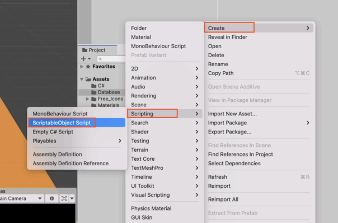Open the Timeline submenu
This screenshot has width=338, height=223.
pyautogui.click(x=165, y=177)
